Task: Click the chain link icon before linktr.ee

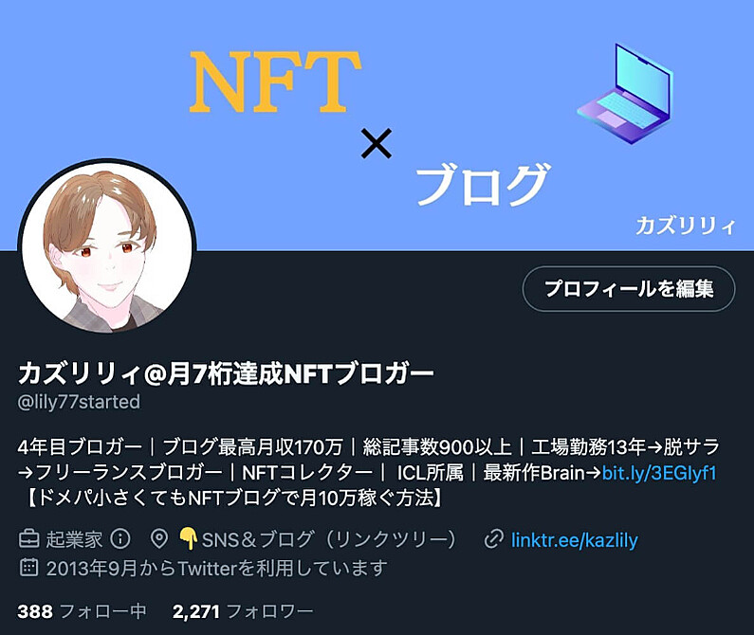Action: click(x=493, y=539)
